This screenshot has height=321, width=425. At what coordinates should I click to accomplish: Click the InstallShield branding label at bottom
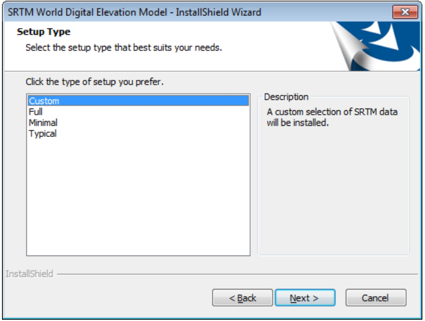coord(29,274)
